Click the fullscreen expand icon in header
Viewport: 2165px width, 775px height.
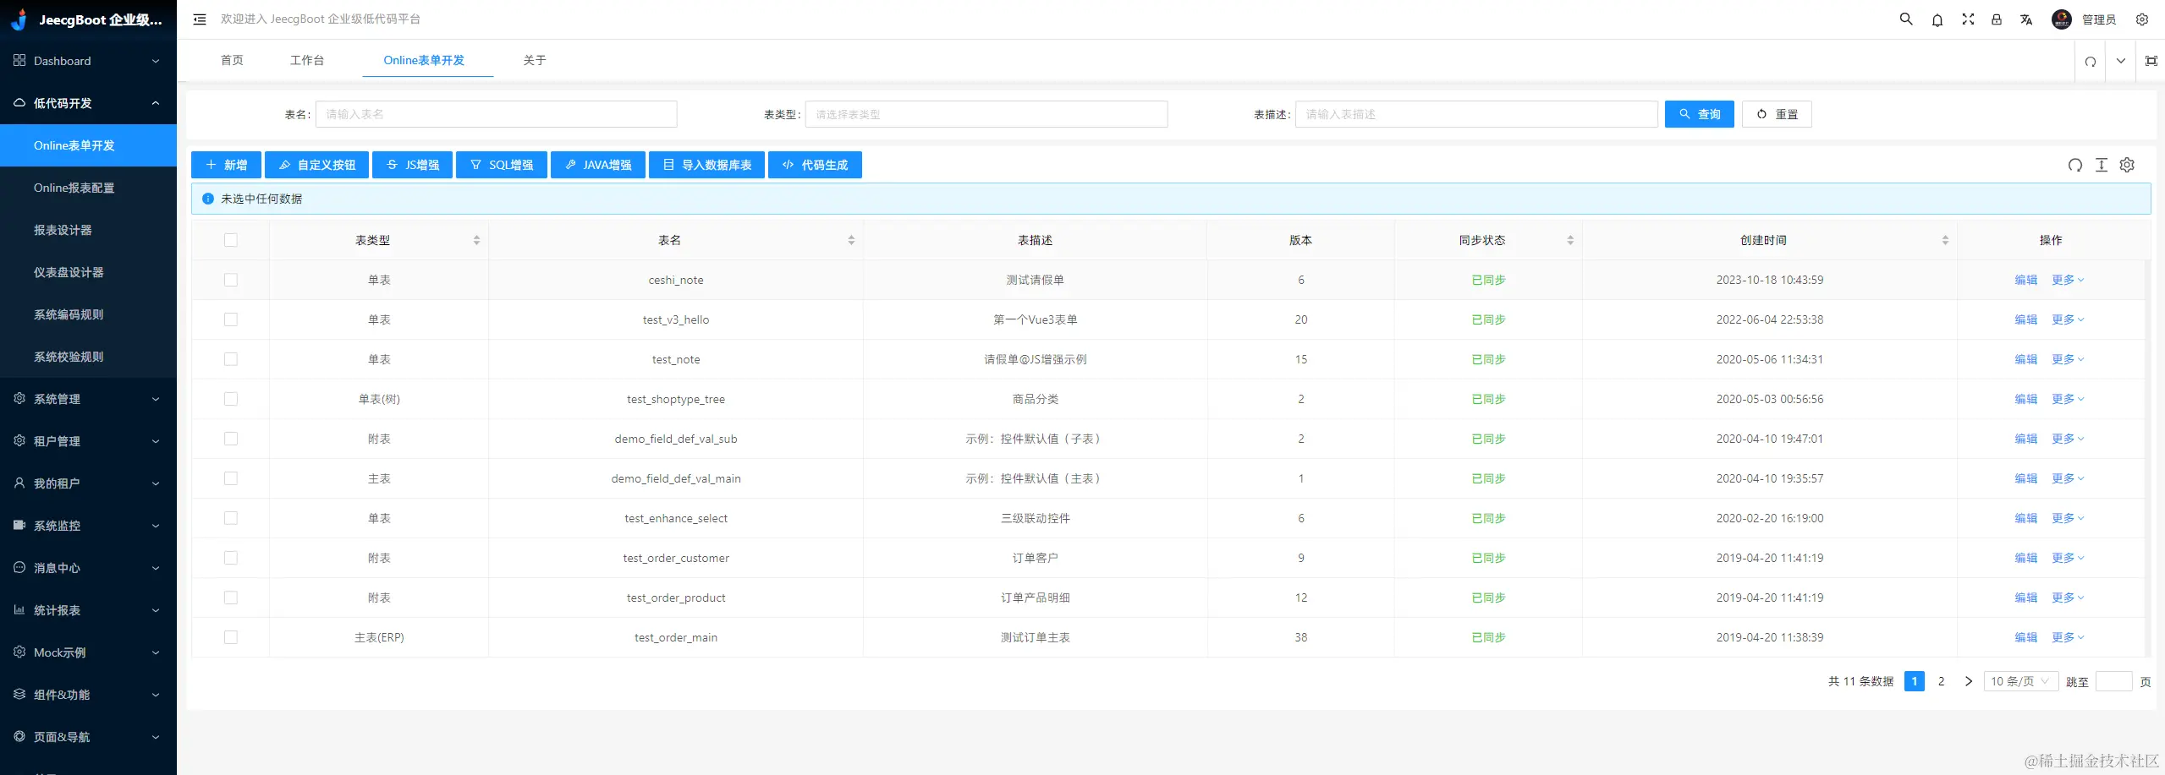click(1967, 19)
